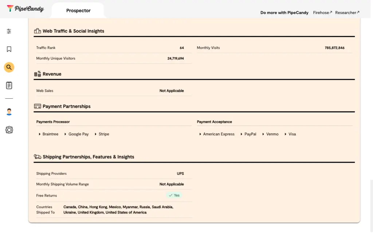The width and height of the screenshot is (373, 233).
Task: Open the filters icon in the sidebar
Action: coord(9,31)
